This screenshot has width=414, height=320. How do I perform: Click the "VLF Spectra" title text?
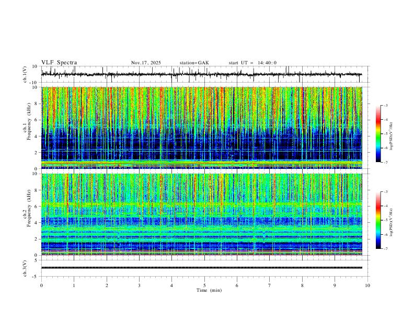[x=59, y=63]
